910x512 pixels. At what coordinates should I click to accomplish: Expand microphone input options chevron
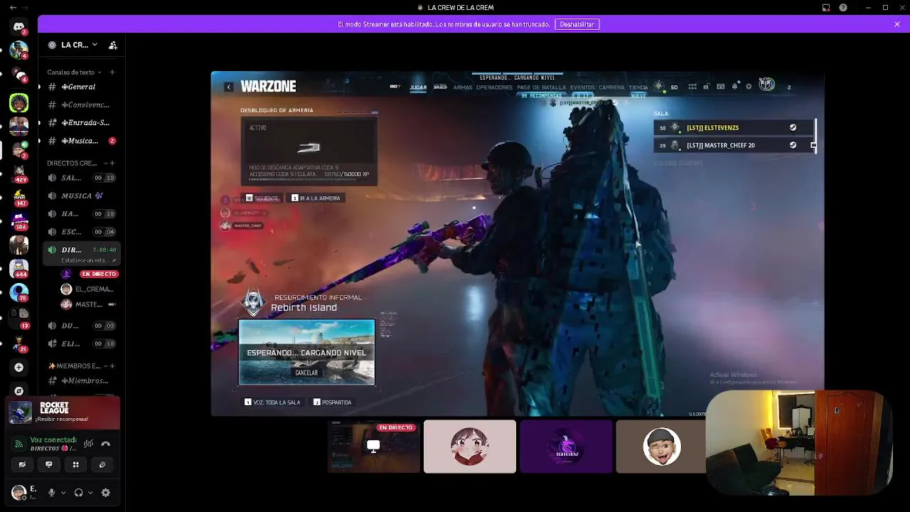pyautogui.click(x=63, y=492)
